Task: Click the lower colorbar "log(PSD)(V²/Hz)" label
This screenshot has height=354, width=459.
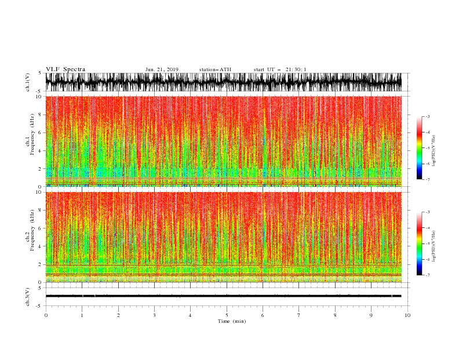Action: coord(434,246)
